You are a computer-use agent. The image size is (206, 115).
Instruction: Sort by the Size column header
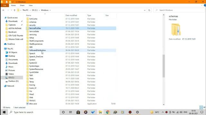[107, 15]
